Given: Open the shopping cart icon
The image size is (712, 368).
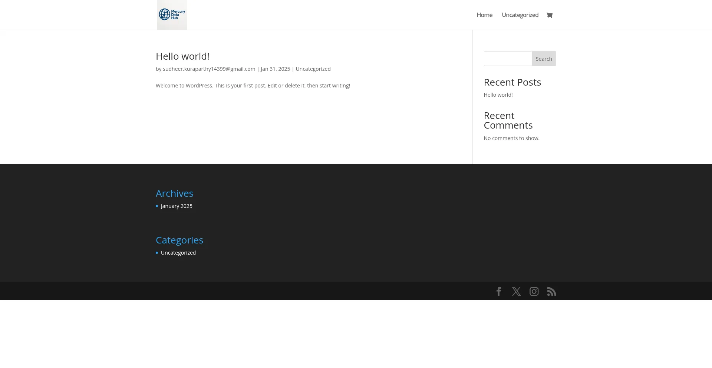Looking at the screenshot, I should coord(549,15).
